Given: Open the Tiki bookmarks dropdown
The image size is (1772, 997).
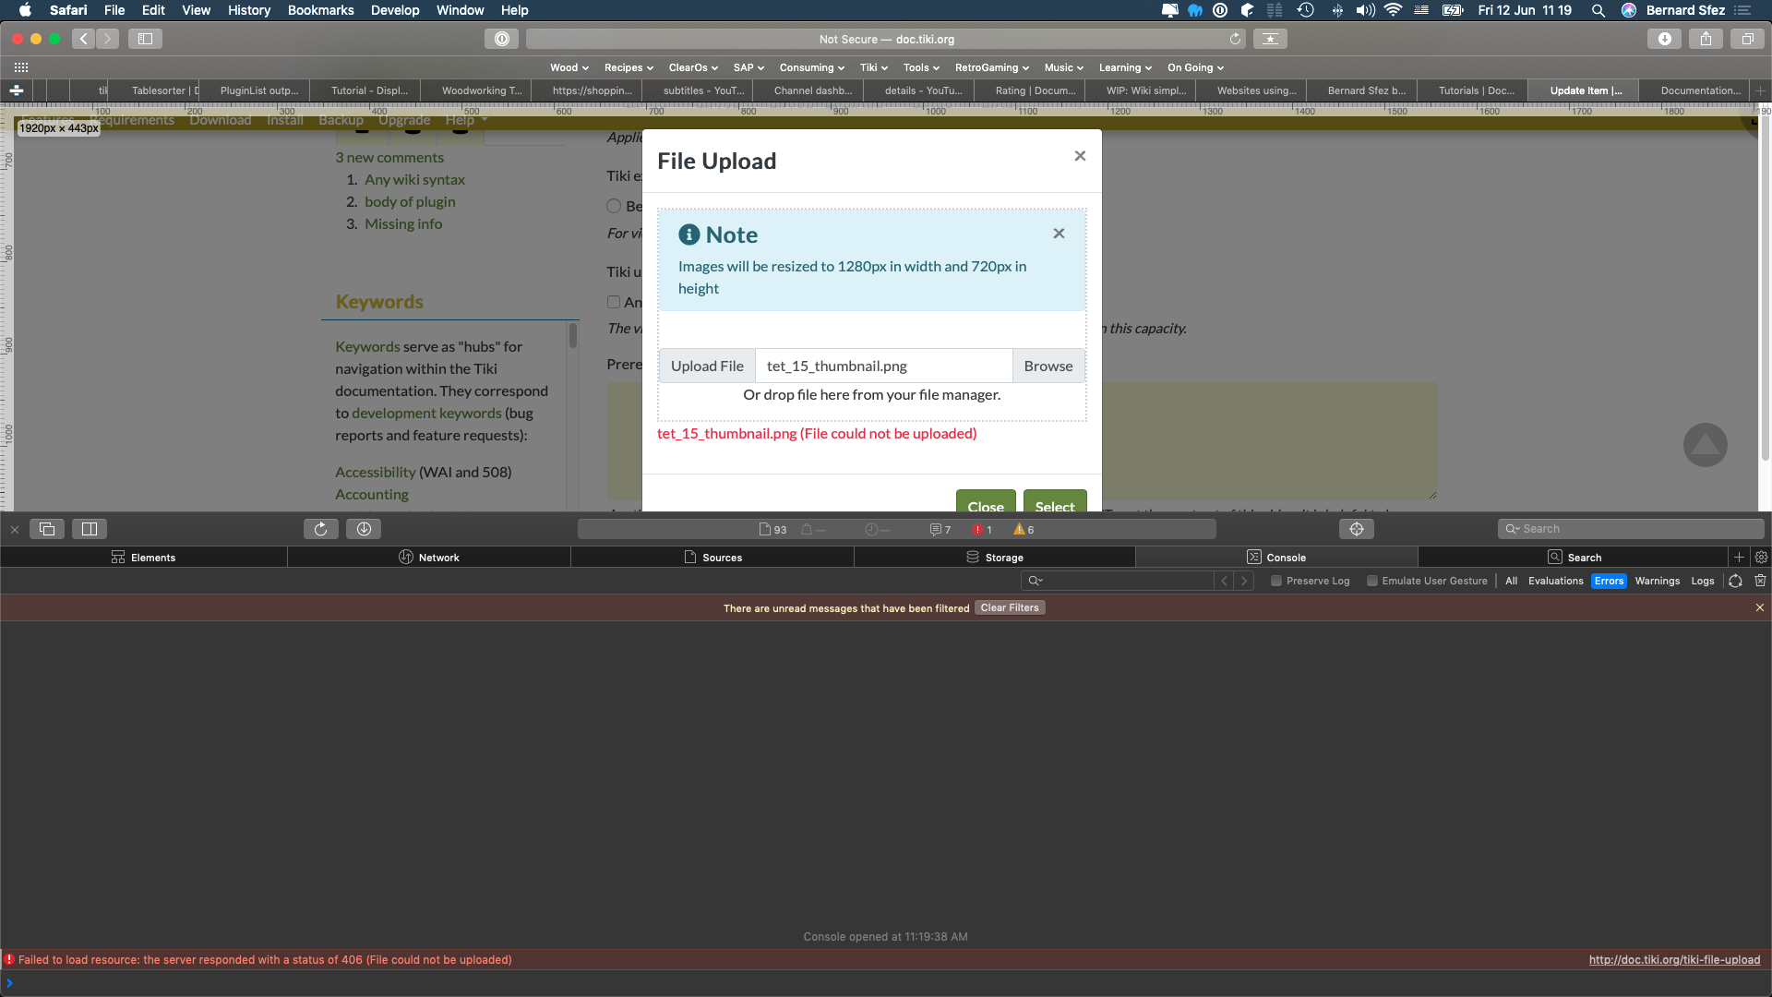Looking at the screenshot, I should coord(873,67).
